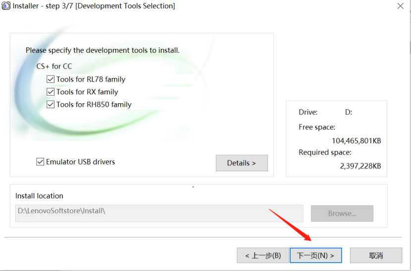Click the greyed Browse... button
This screenshot has width=411, height=271.
(342, 214)
